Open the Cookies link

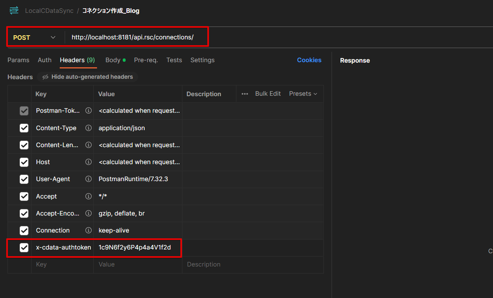click(x=309, y=60)
